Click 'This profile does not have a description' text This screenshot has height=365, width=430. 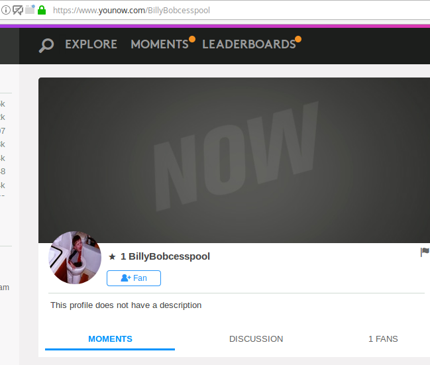(126, 305)
